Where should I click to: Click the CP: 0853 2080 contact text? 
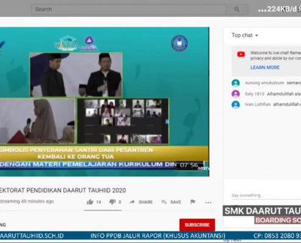(x=277, y=236)
